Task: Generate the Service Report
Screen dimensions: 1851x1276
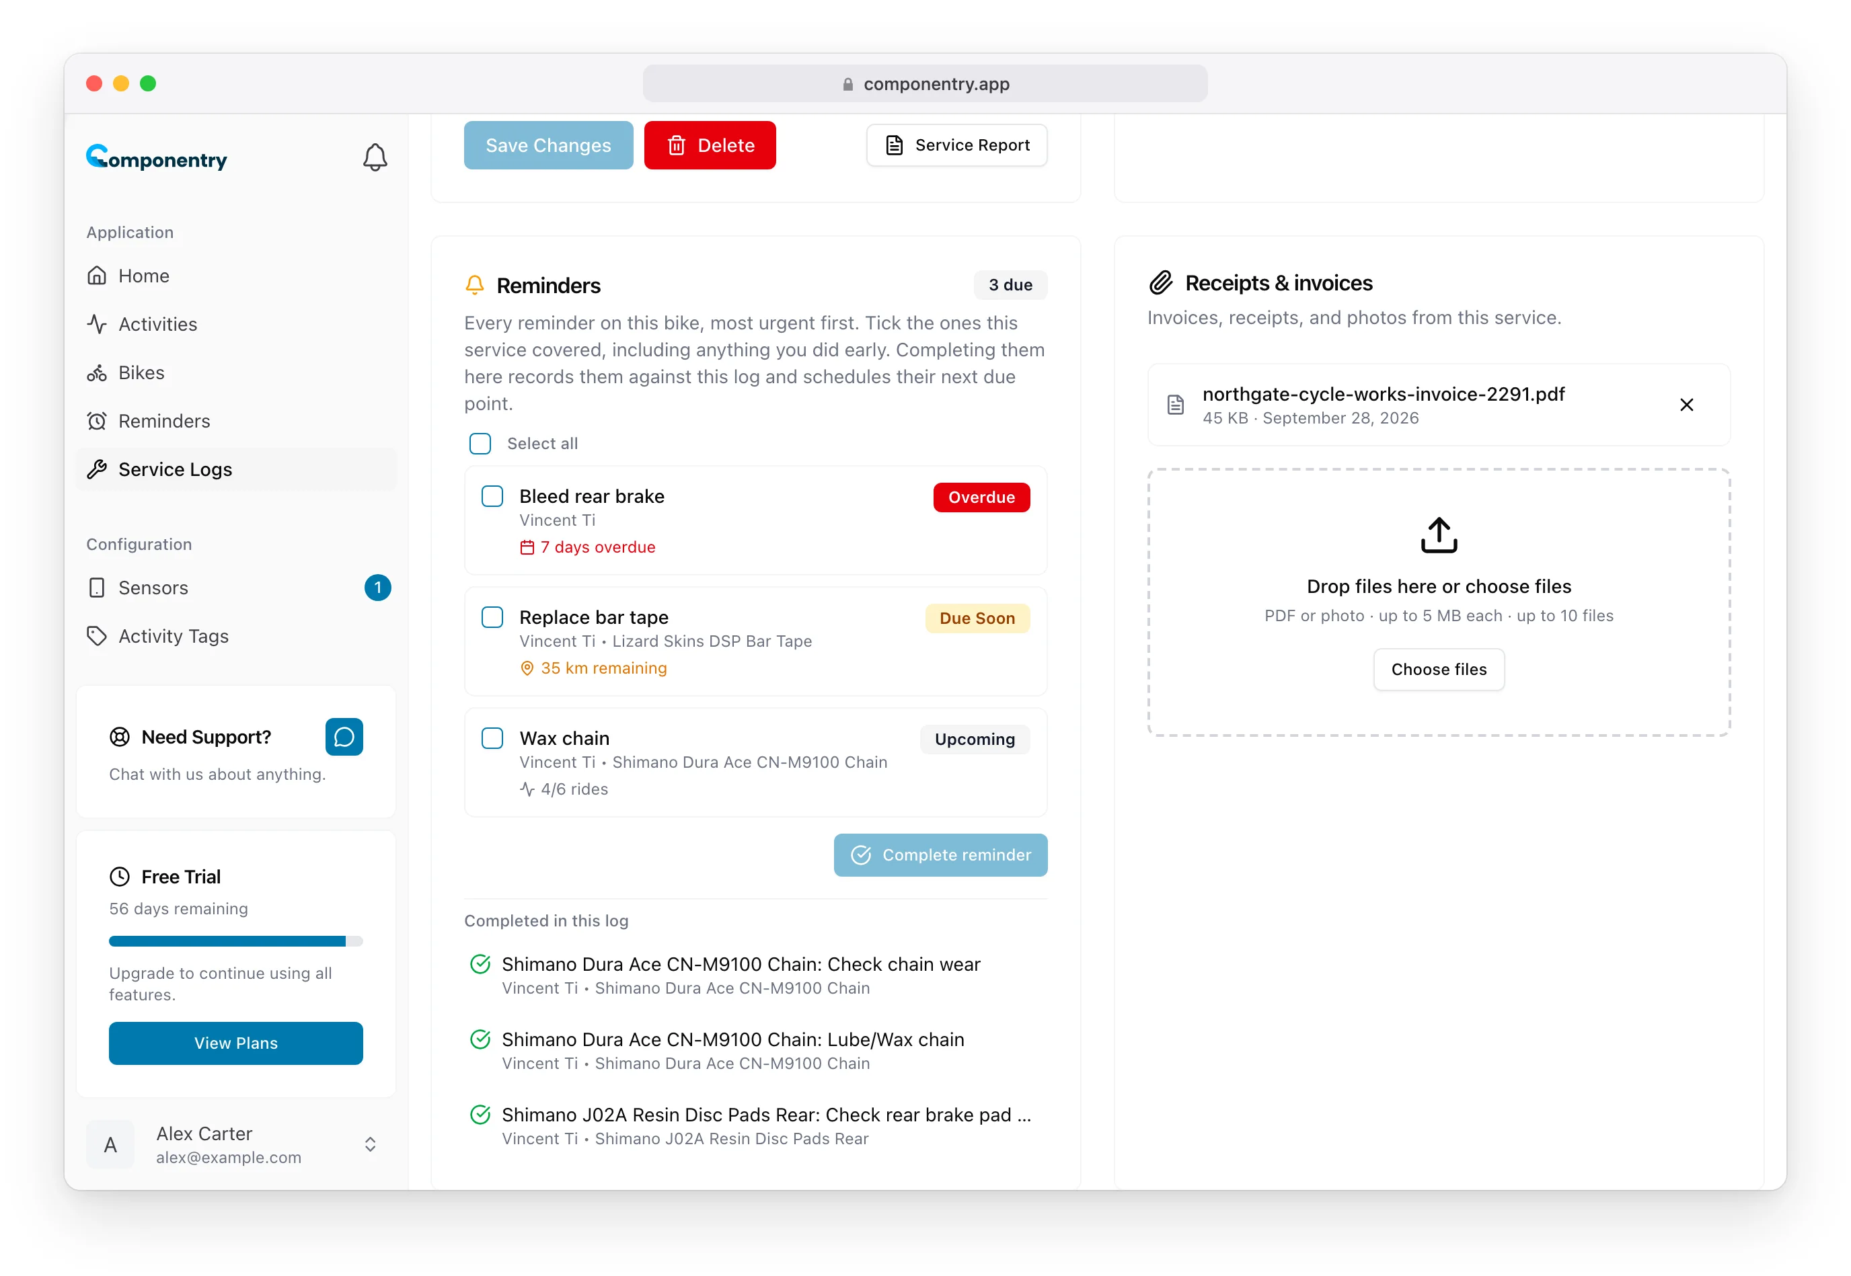Action: pos(956,145)
